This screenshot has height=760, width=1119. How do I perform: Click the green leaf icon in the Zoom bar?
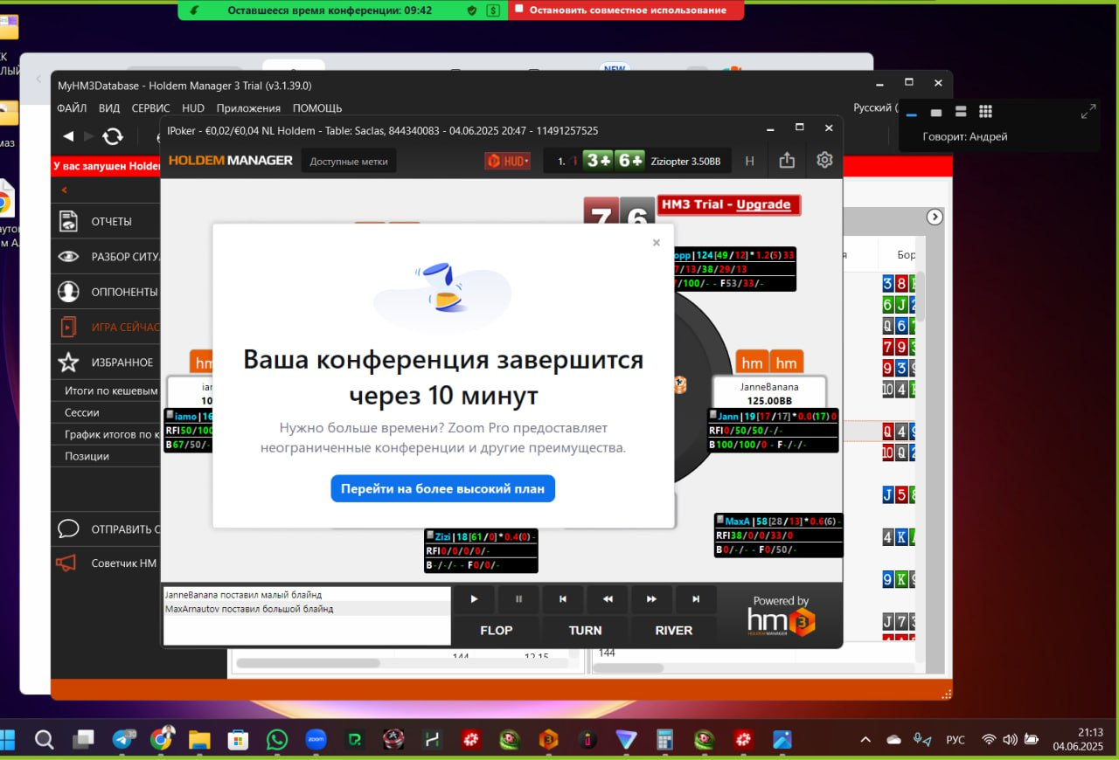point(194,10)
